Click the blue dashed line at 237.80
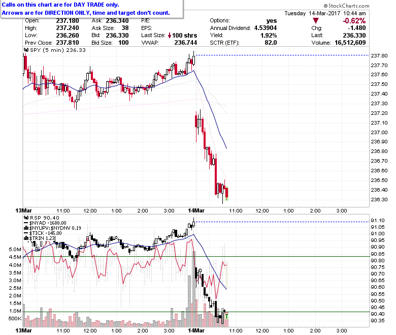The image size is (396, 335). click(x=282, y=55)
